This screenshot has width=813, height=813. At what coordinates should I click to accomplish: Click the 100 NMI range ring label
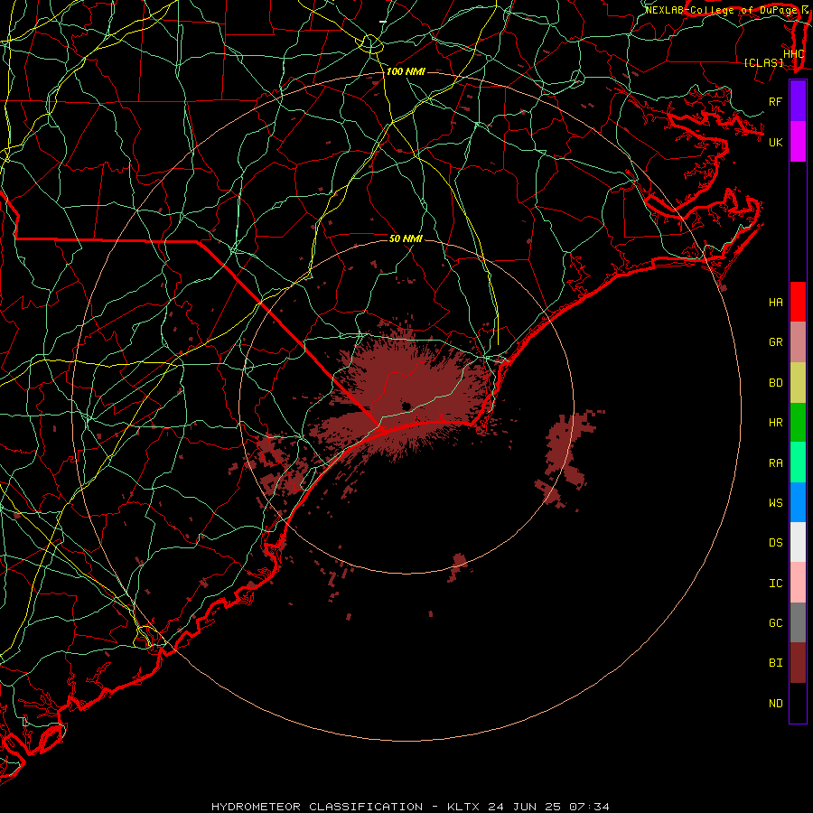click(406, 71)
